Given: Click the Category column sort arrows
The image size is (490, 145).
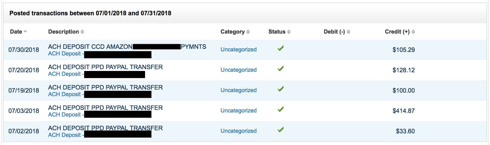Looking at the screenshot, I should pyautogui.click(x=248, y=32).
